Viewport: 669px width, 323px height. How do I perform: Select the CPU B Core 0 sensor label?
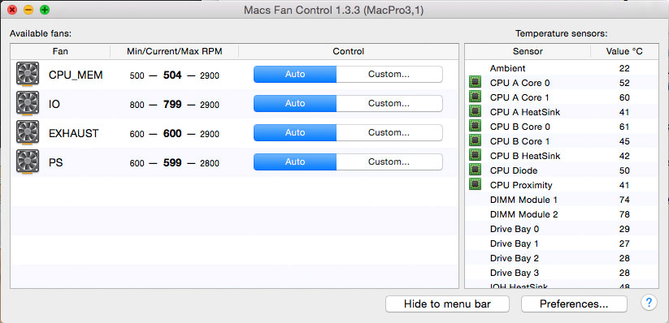point(519,127)
